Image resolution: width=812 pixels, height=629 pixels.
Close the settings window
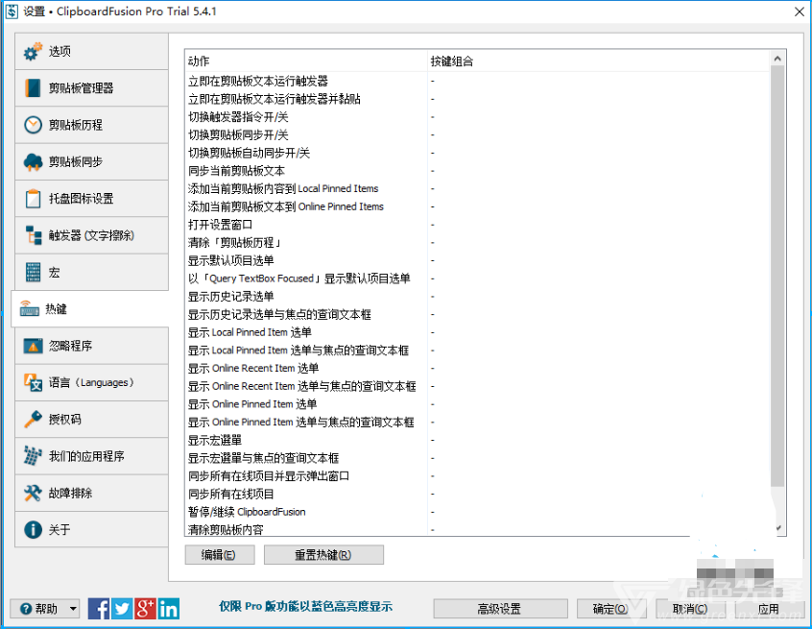coord(800,12)
